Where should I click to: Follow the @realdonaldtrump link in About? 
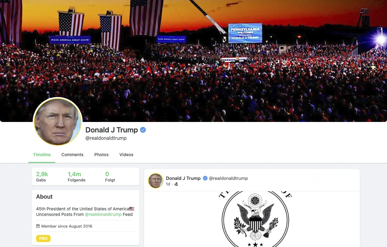coord(103,214)
